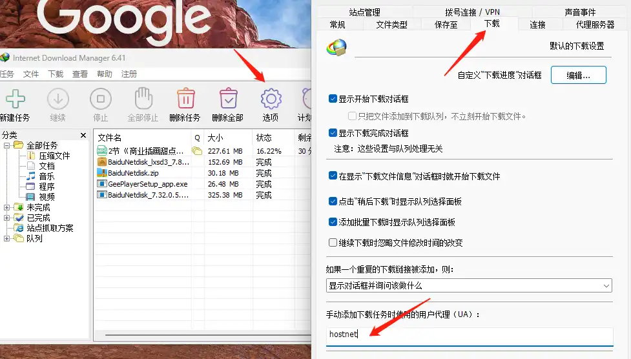The width and height of the screenshot is (631, 359).
Task: Open the 注册 menu
Action: click(129, 74)
